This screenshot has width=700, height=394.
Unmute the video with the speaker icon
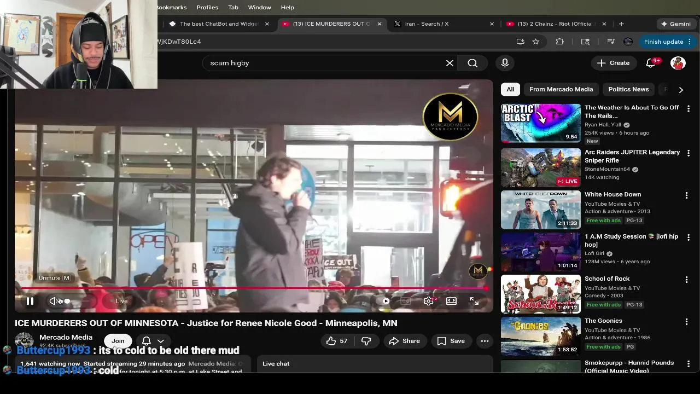point(53,301)
